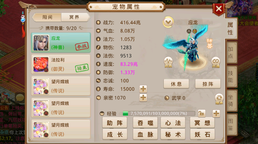The image size is (258, 144).
Task: Open the 共通 link icon
Action: click(215, 62)
